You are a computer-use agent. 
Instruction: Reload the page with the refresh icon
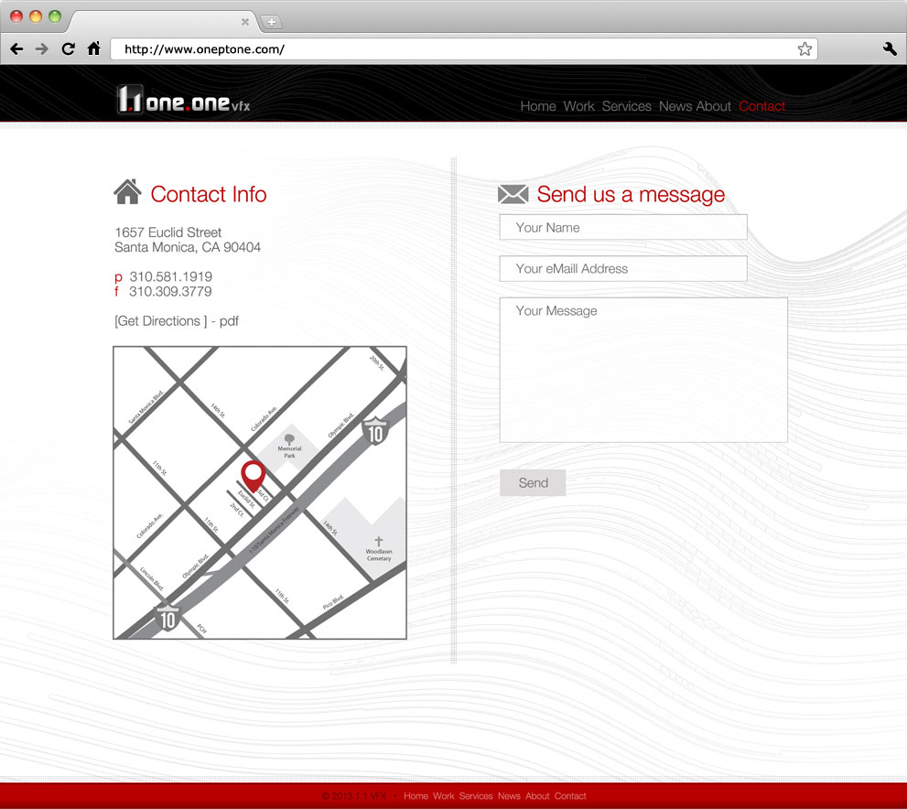pos(68,49)
